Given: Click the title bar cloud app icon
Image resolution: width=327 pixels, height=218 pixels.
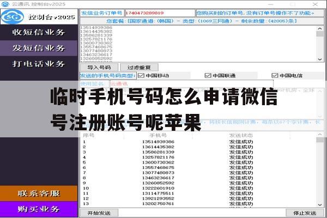Looking at the screenshot, I should [x=5, y=4].
